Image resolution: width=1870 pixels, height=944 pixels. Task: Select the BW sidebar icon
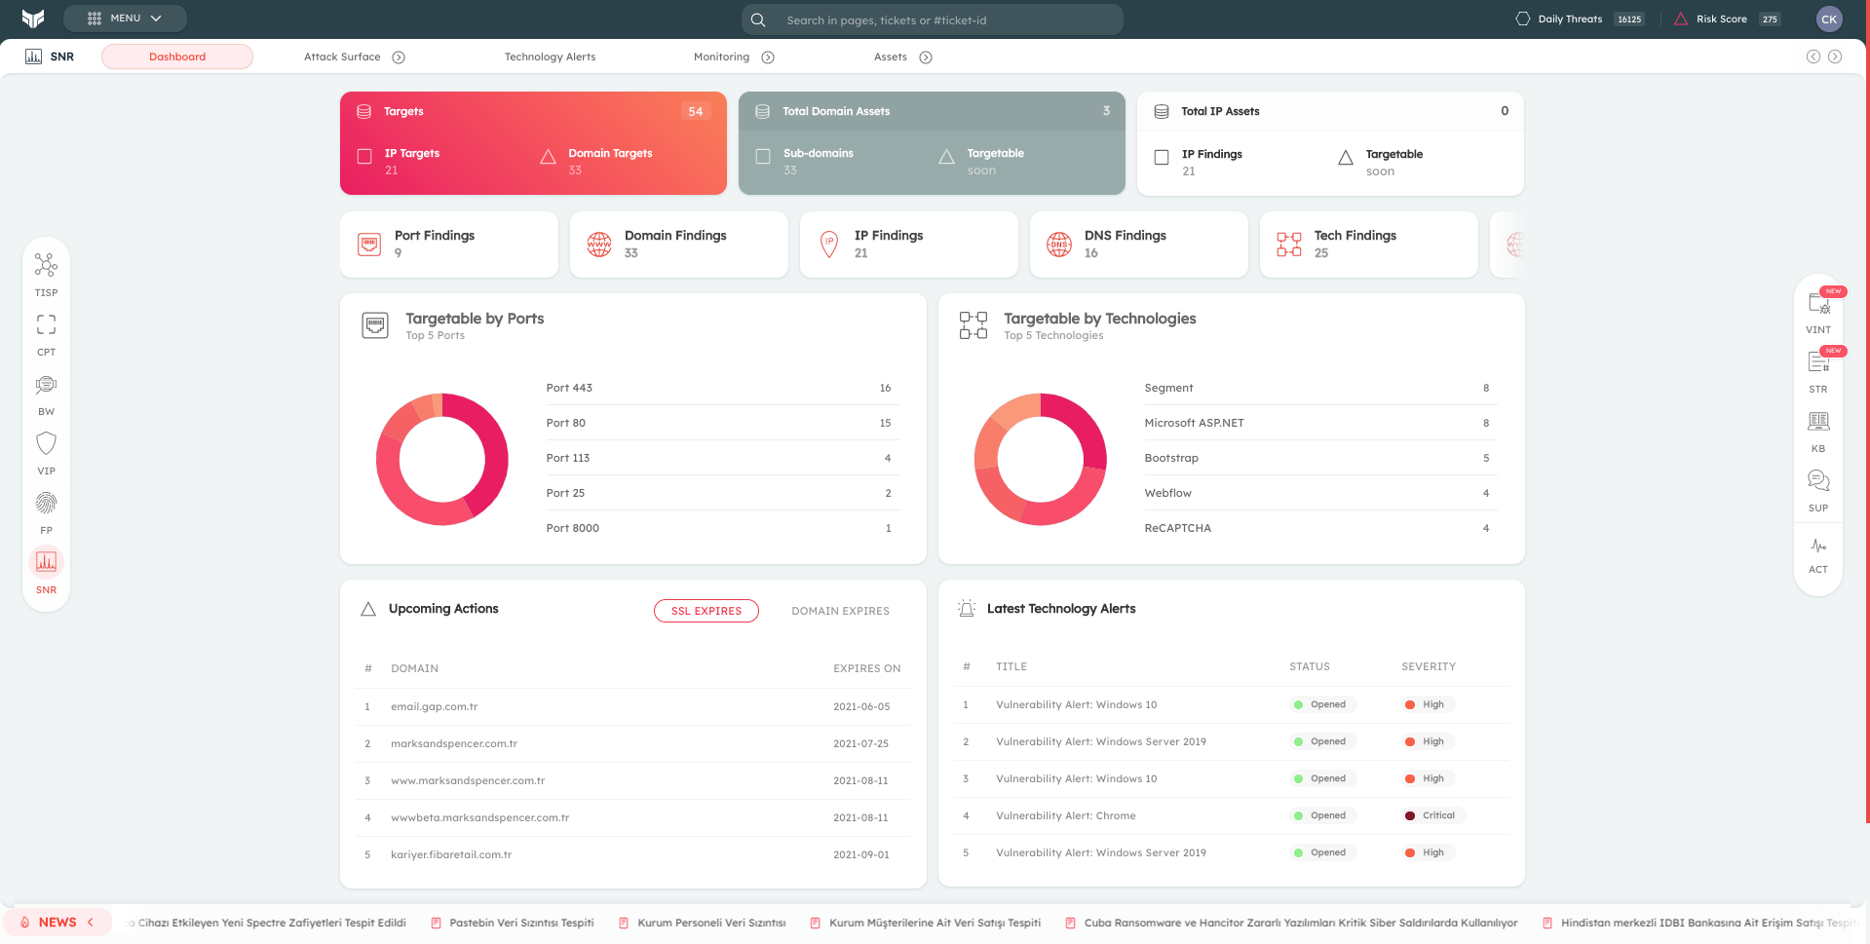click(46, 385)
